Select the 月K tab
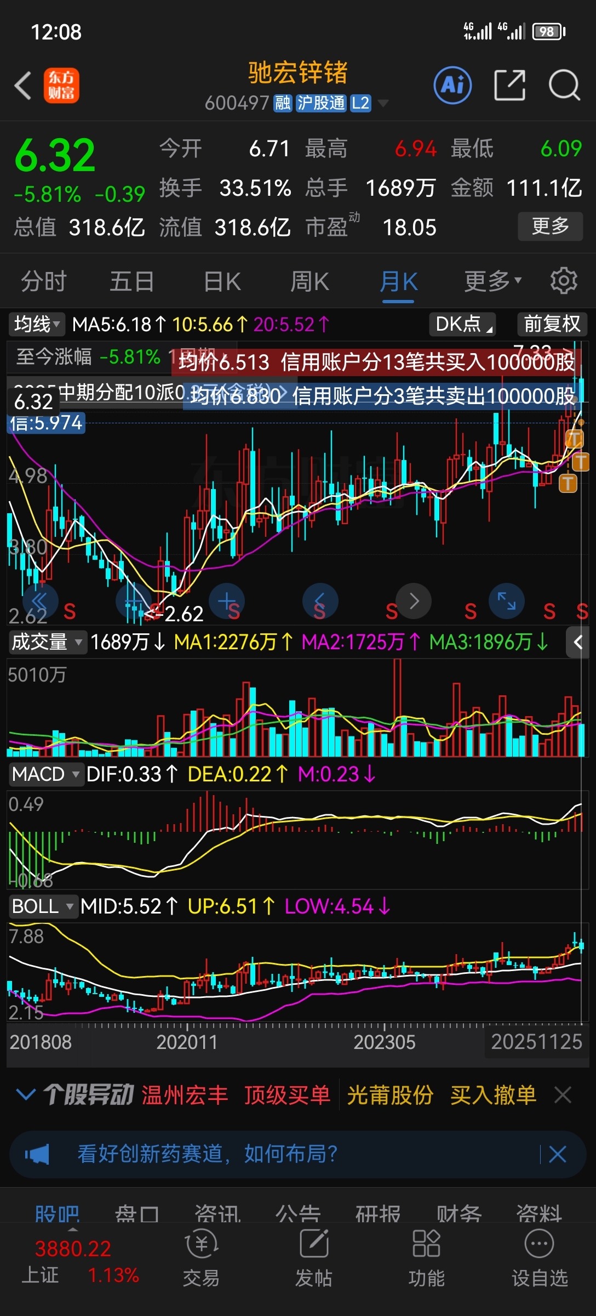This screenshot has height=1316, width=596. pyautogui.click(x=399, y=281)
